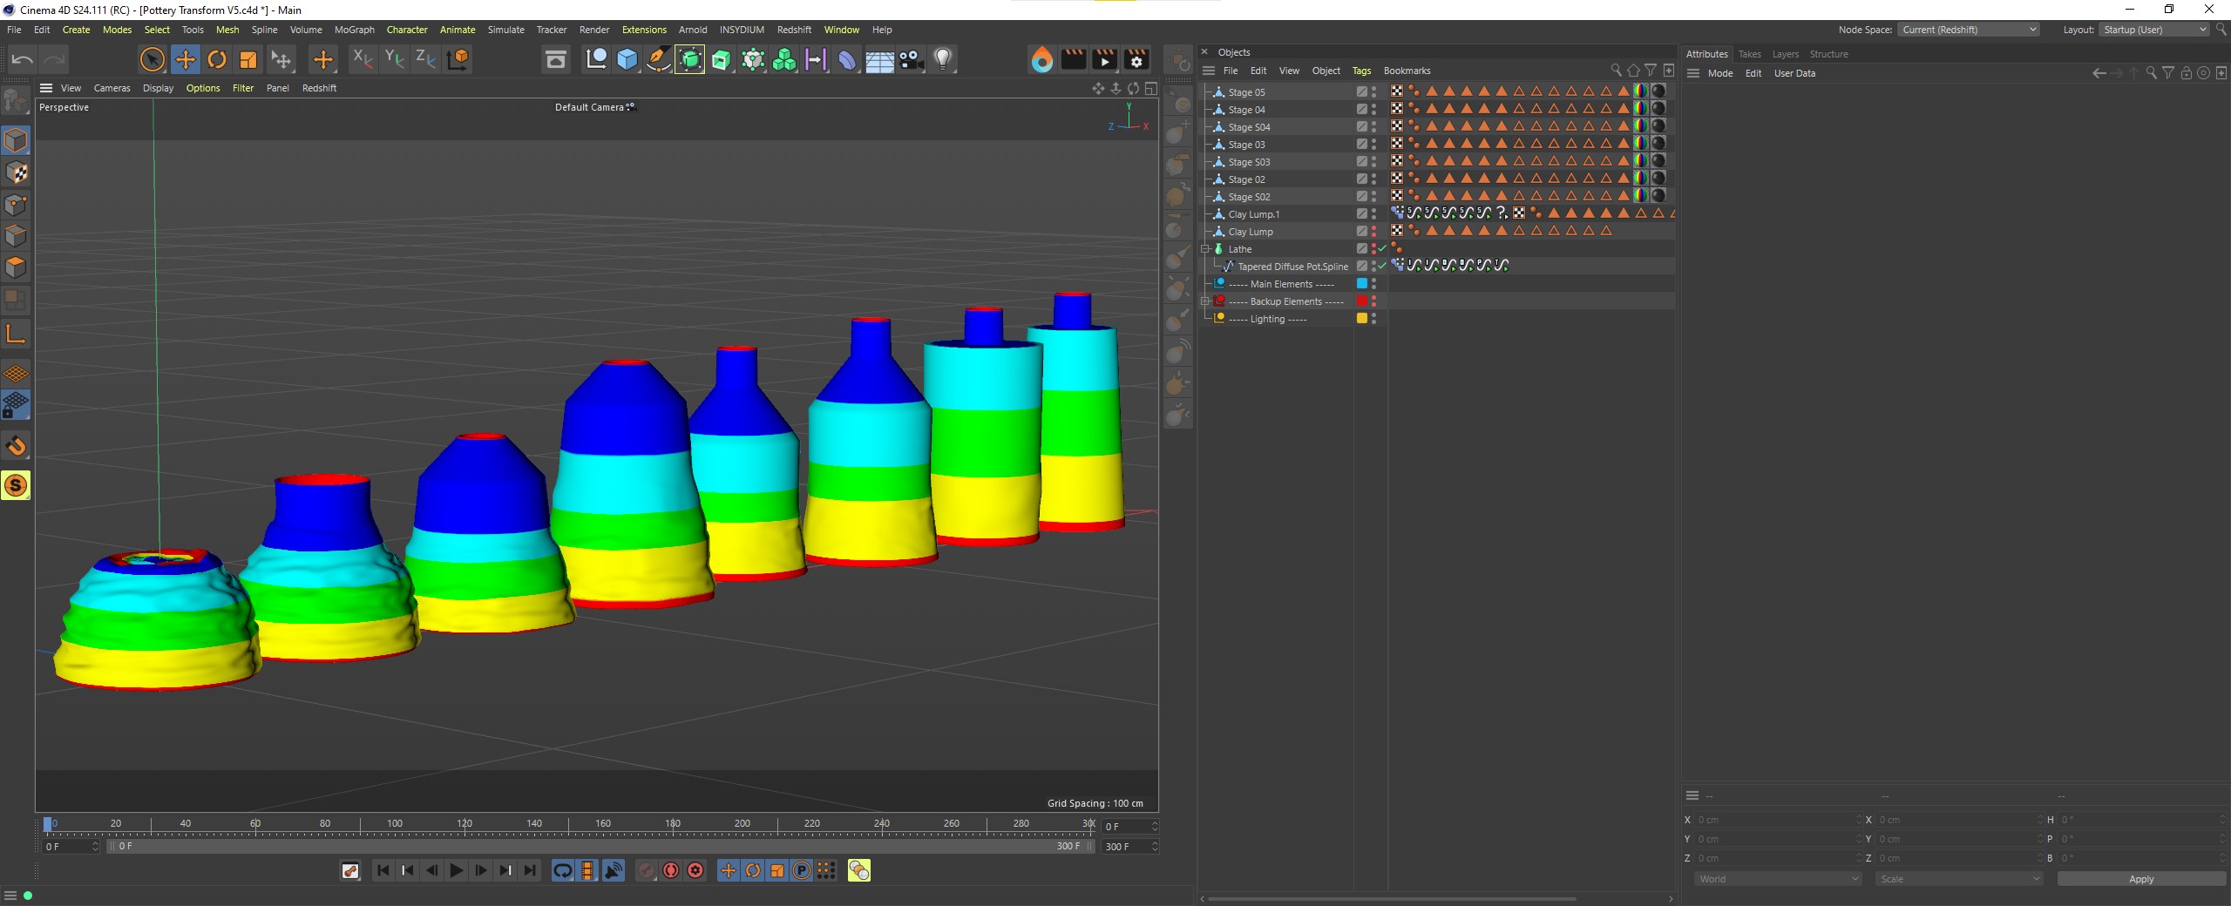Toggle visibility dots for Clay Lump

[1374, 232]
